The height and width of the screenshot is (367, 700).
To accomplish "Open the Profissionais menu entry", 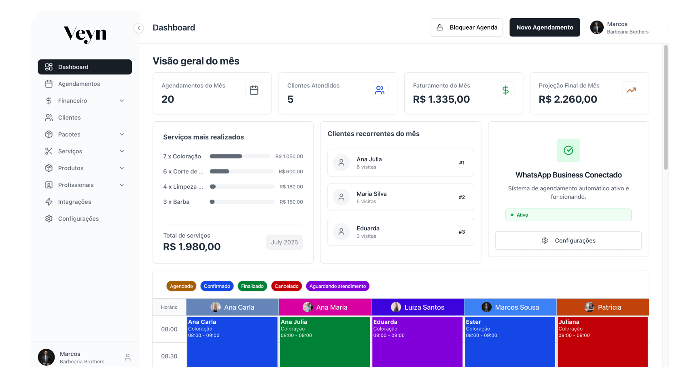I will pyautogui.click(x=76, y=185).
